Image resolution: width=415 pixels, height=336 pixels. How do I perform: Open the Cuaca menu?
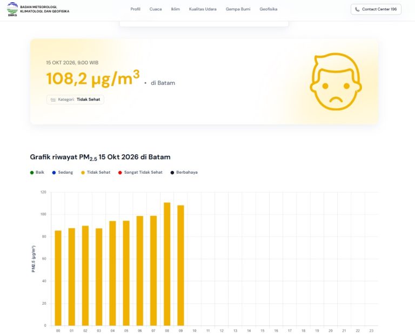click(x=156, y=9)
